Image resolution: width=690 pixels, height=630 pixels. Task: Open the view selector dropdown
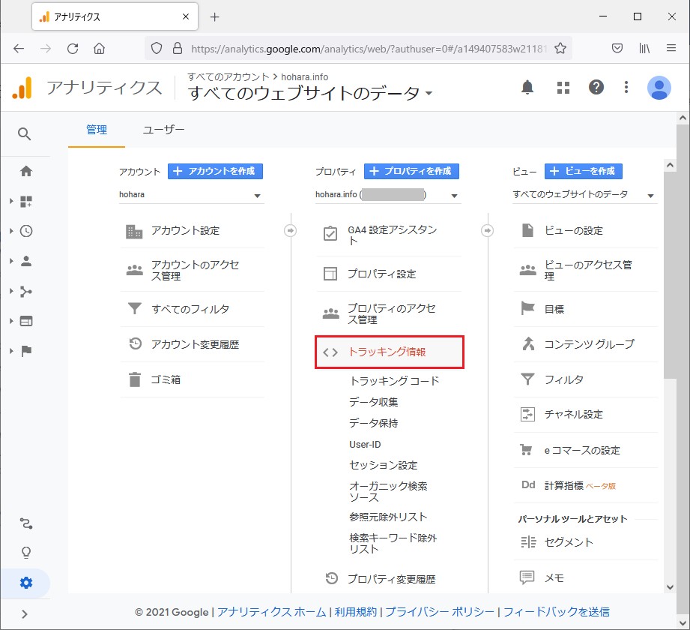[584, 195]
